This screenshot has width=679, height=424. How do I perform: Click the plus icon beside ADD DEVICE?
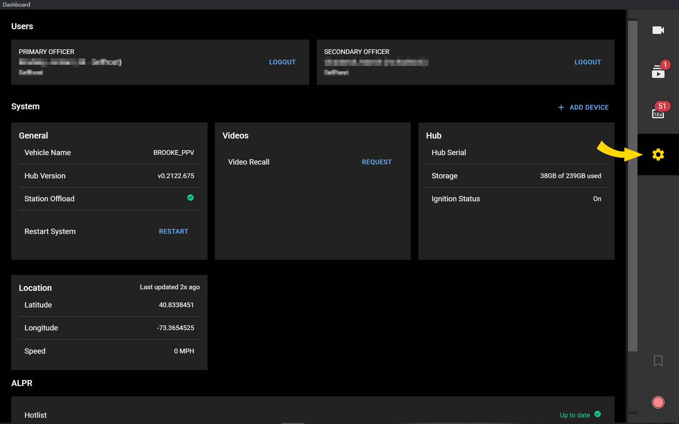point(561,107)
